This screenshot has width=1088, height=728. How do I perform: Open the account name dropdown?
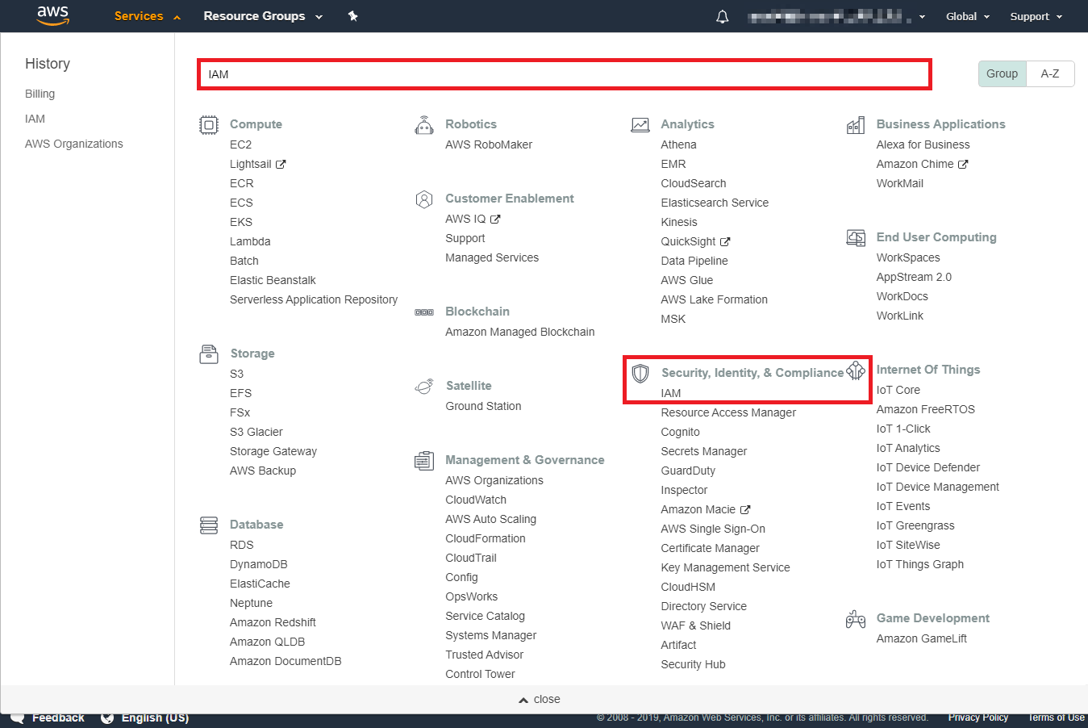(836, 16)
